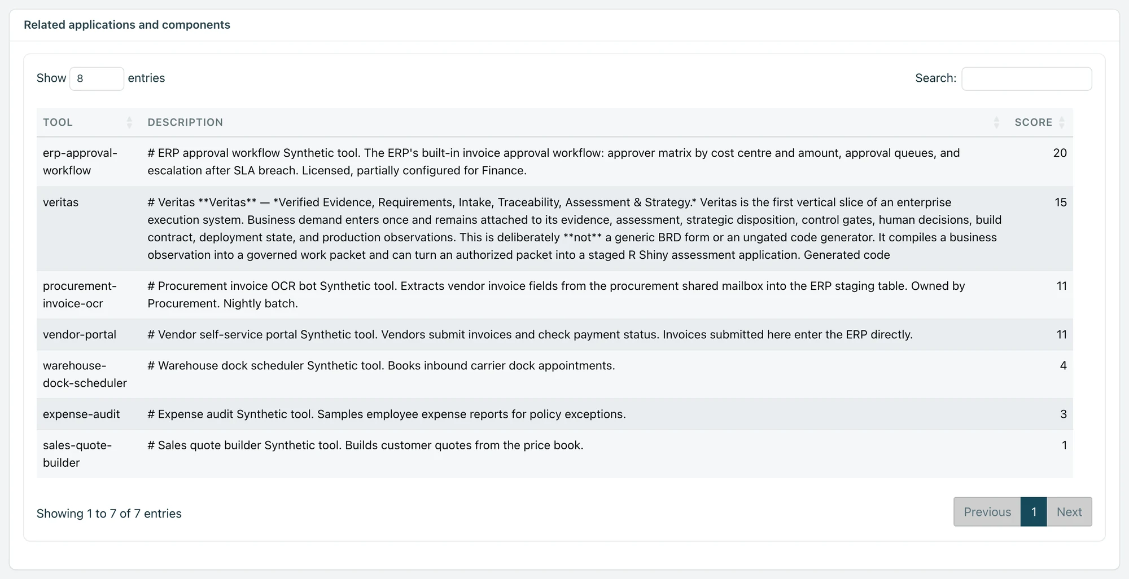Screen dimensions: 1129x579
Task: Click warehouse-dock-scheduler tool name
Action: pos(85,374)
